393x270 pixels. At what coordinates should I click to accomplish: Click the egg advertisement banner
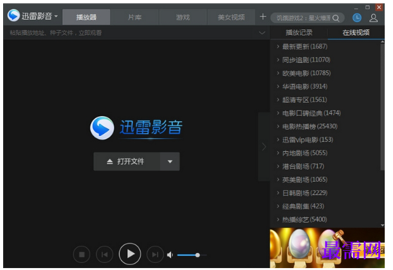327,248
